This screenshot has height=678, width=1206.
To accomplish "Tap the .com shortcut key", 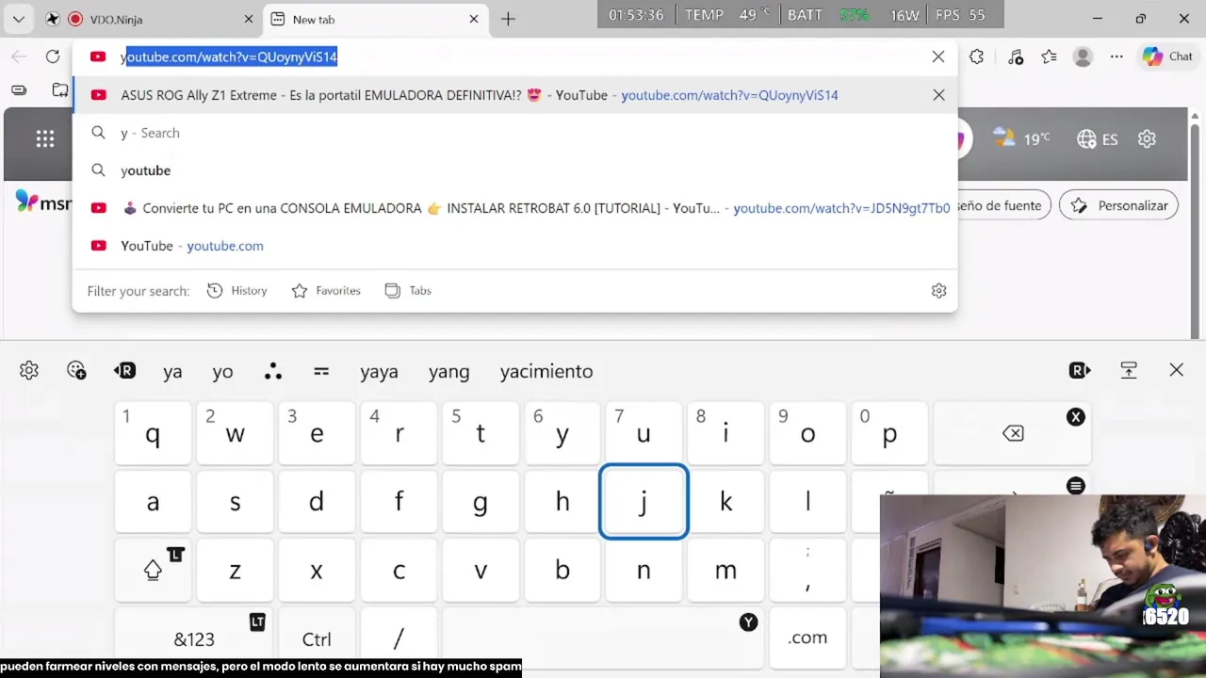I will (807, 638).
